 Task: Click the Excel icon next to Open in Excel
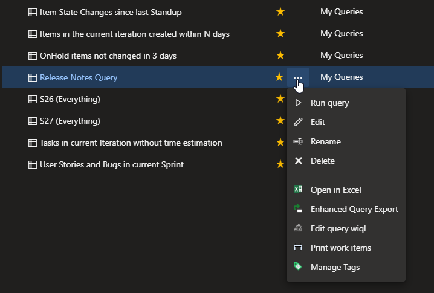pos(298,190)
